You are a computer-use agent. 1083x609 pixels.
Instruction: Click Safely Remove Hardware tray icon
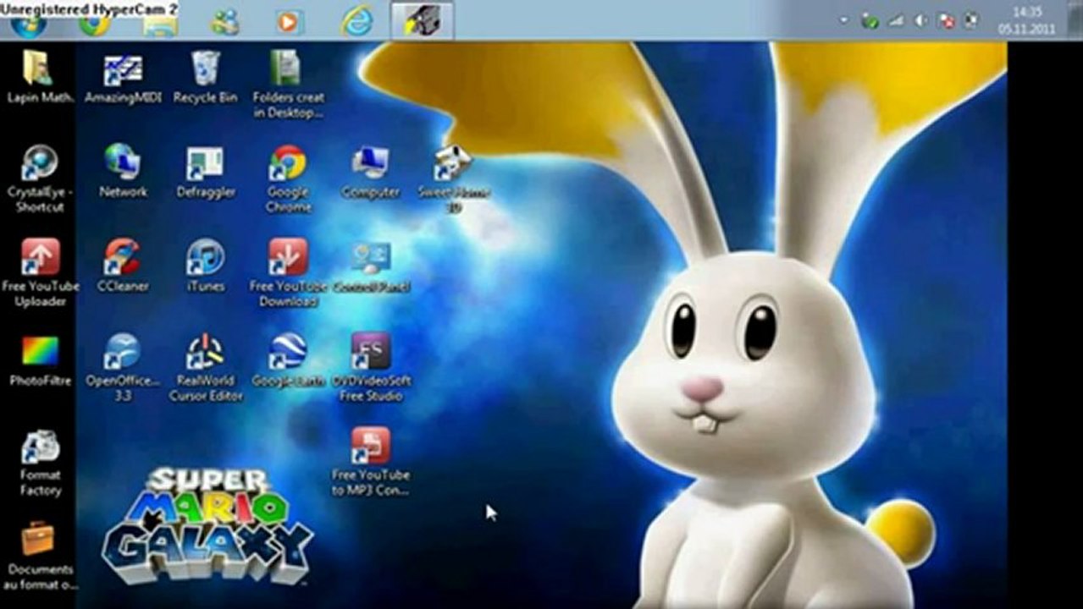click(870, 20)
